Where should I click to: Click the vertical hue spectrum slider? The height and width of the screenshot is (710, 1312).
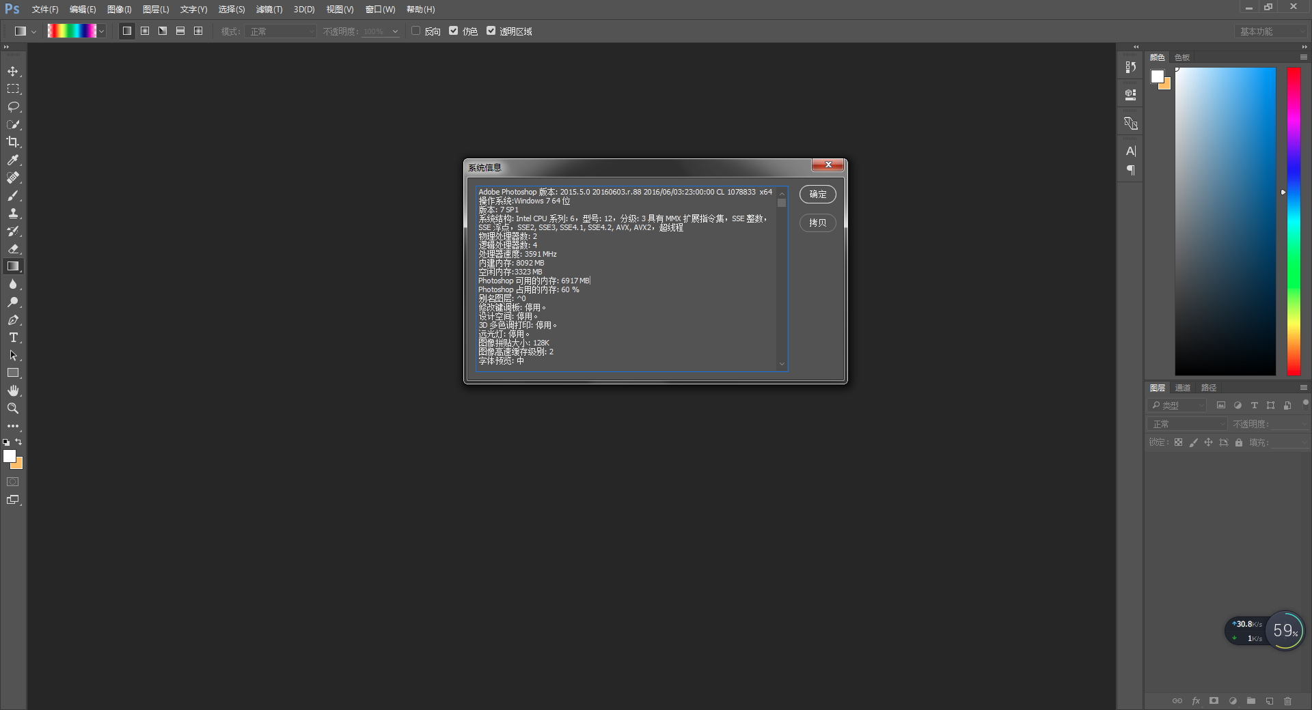coord(1294,221)
